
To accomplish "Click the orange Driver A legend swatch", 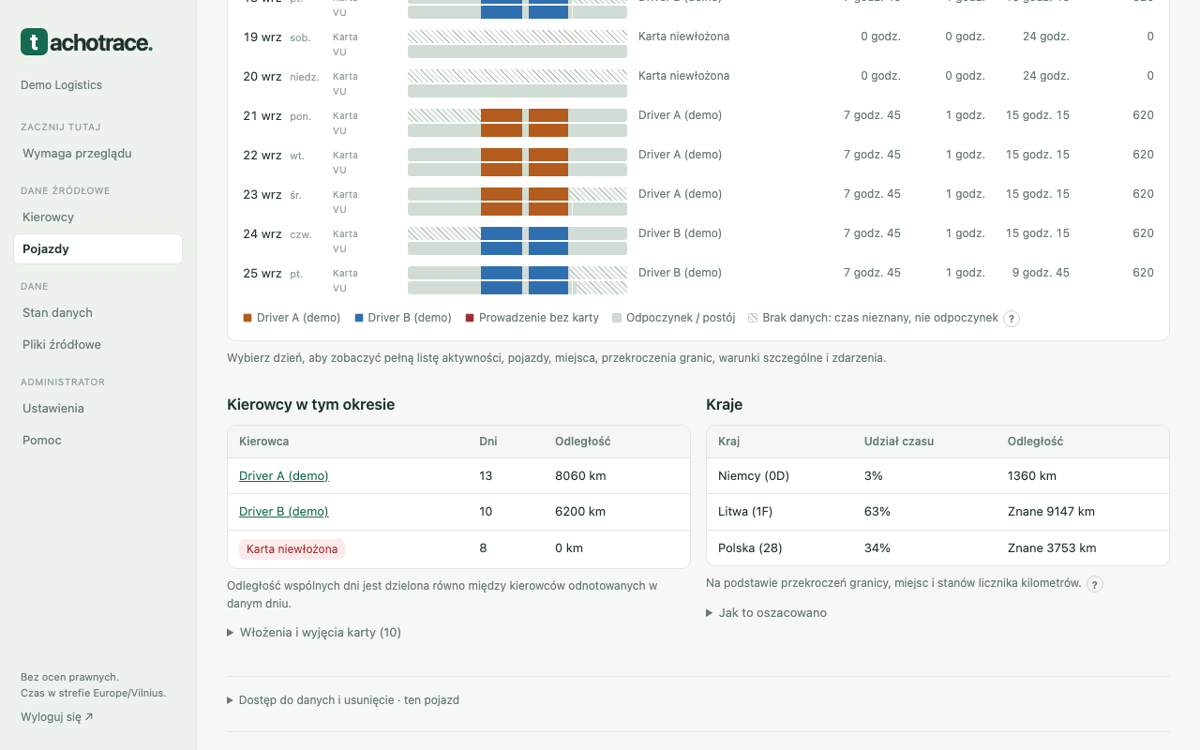I will click(x=247, y=318).
